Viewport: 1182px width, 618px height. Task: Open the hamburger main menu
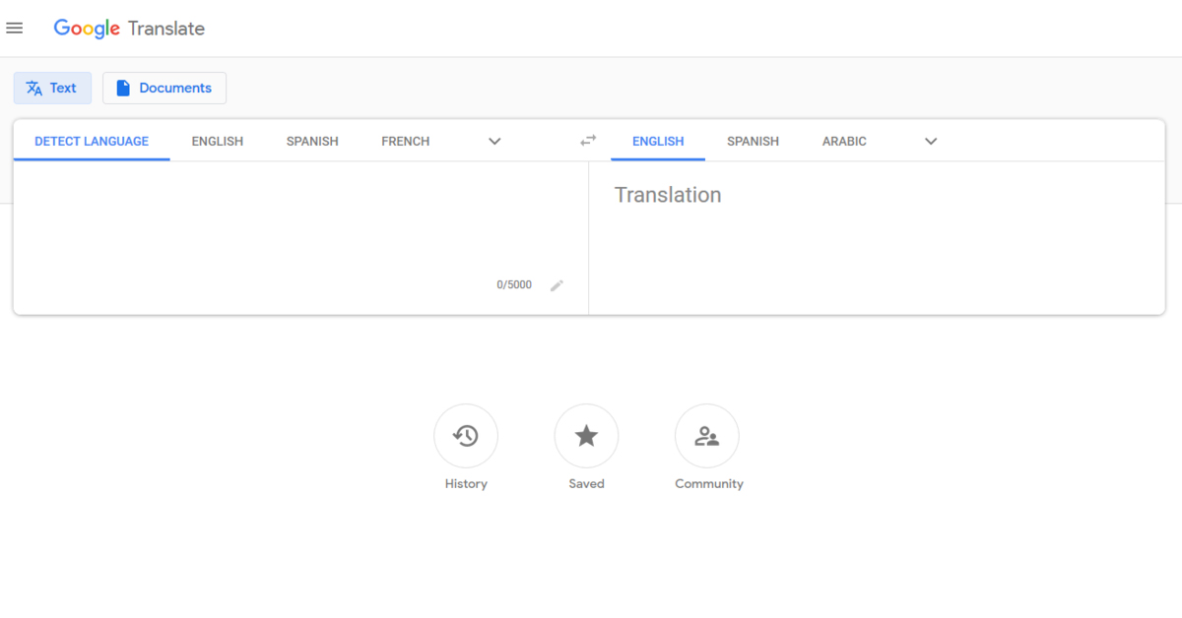[15, 29]
